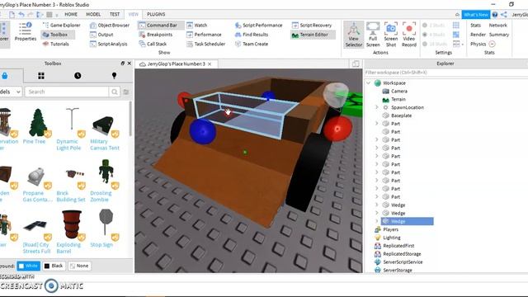Take a Screen Shot
The height and width of the screenshot is (297, 528).
tap(391, 35)
